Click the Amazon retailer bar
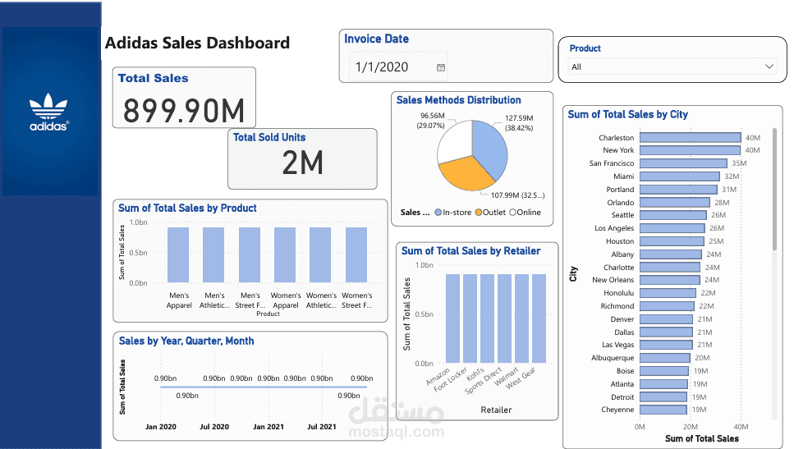Image resolution: width=794 pixels, height=449 pixels. 452,318
